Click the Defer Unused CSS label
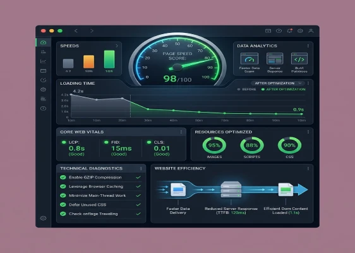 pos(88,204)
